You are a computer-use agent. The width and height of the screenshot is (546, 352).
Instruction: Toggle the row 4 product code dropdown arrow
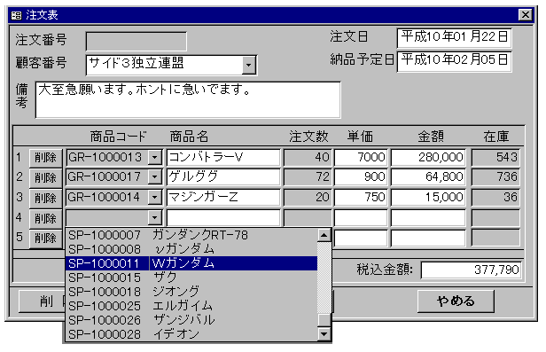pos(154,218)
